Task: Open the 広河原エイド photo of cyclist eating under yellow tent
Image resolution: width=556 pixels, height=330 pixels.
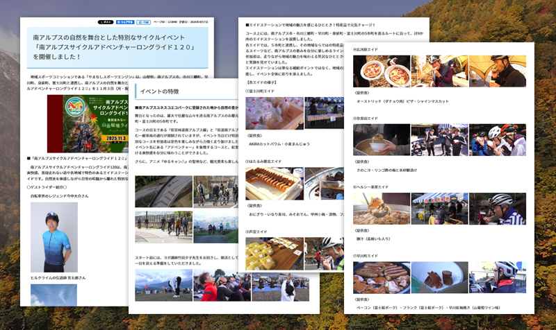Action: point(498,71)
